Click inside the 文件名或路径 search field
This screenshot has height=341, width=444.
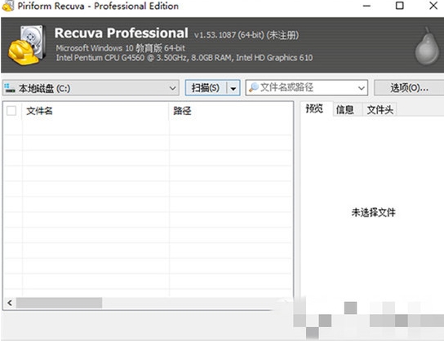coord(306,88)
